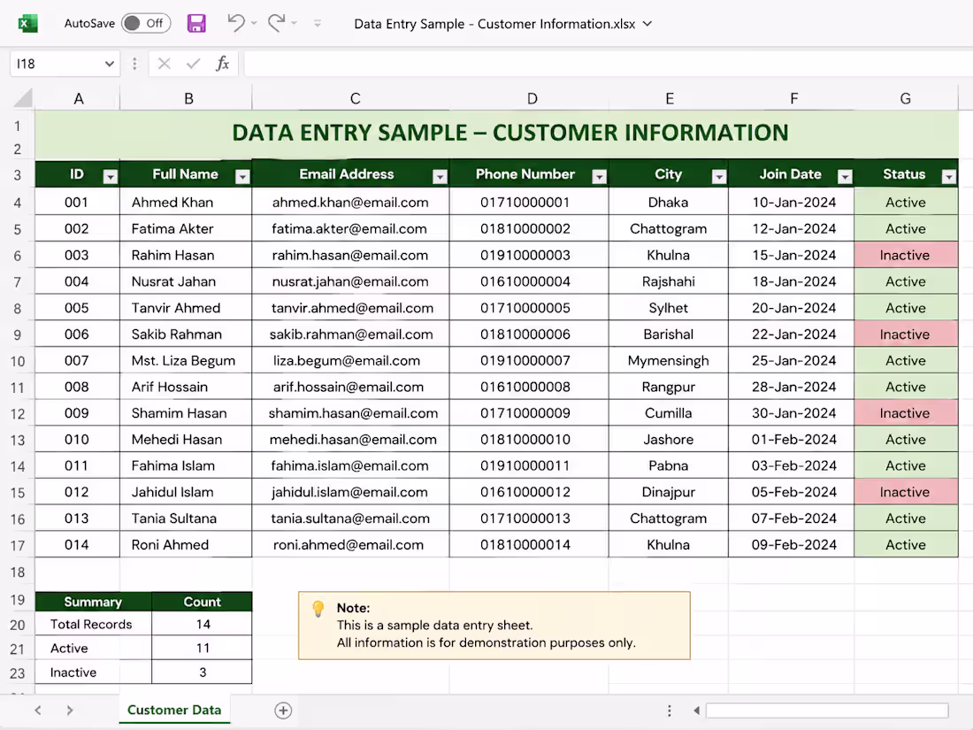
Task: Click the Cancel formula X icon
Action: (x=164, y=64)
